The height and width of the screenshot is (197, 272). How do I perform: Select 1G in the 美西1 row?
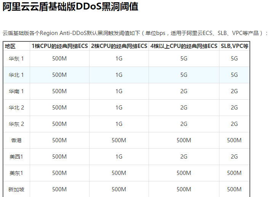(119, 157)
